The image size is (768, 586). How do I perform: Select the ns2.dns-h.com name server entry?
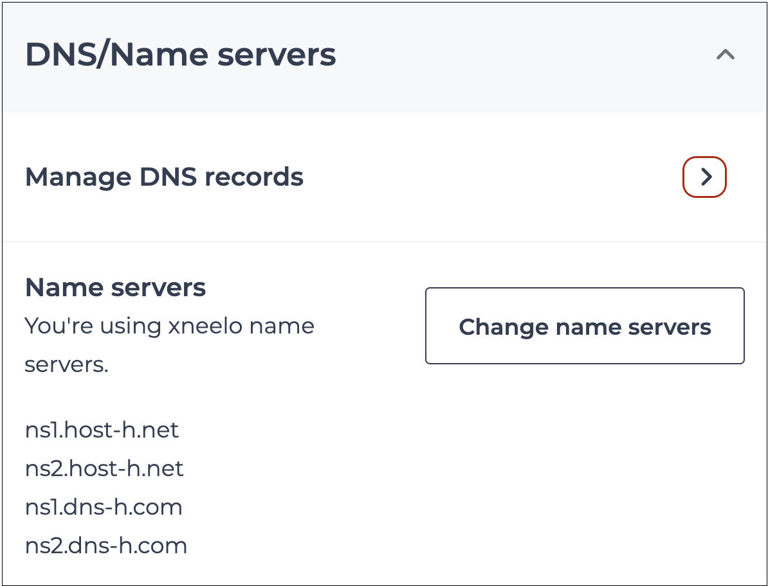coord(106,546)
